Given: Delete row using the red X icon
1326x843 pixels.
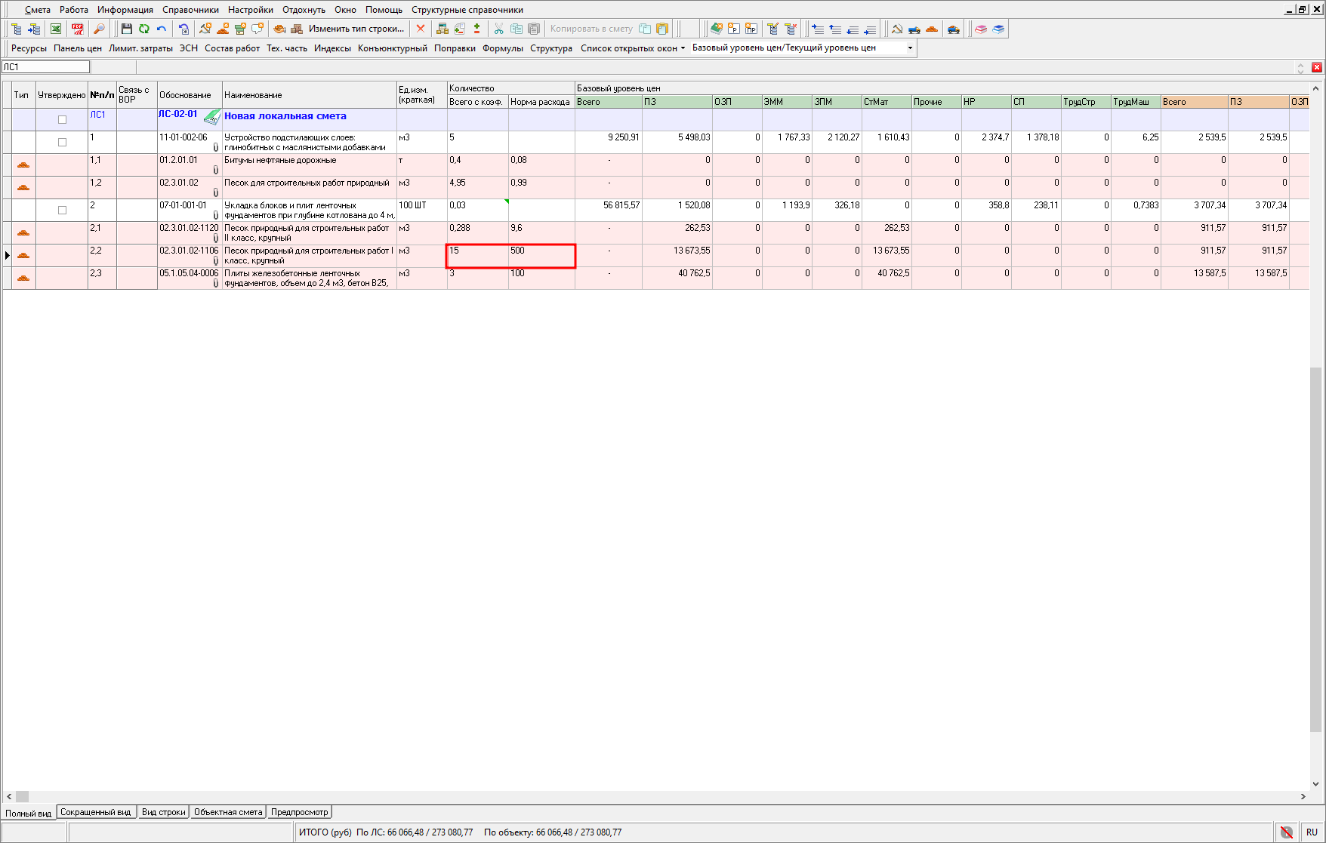Looking at the screenshot, I should tap(421, 29).
